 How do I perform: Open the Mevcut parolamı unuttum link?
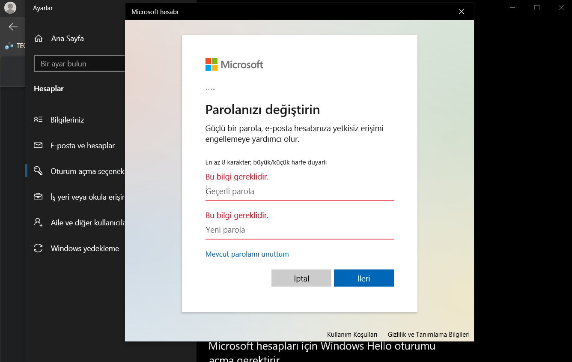coord(247,254)
